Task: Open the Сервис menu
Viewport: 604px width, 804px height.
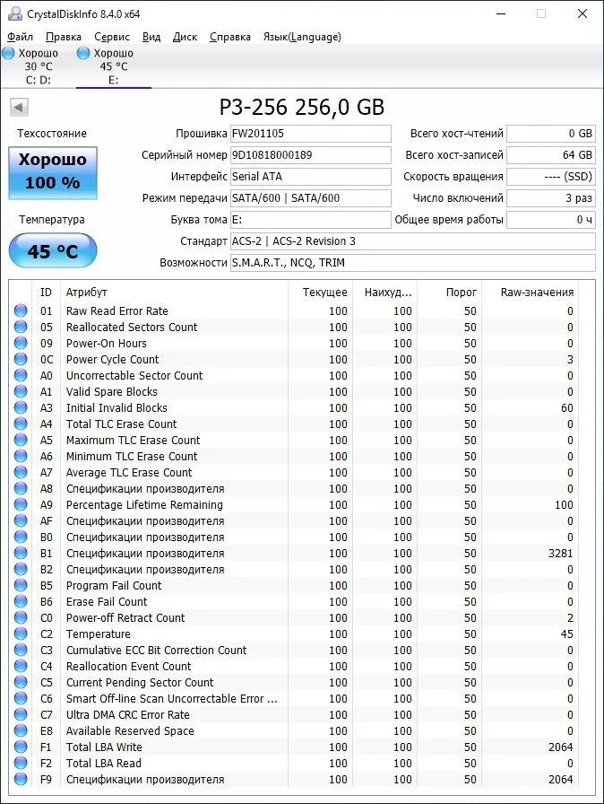Action: pos(112,37)
